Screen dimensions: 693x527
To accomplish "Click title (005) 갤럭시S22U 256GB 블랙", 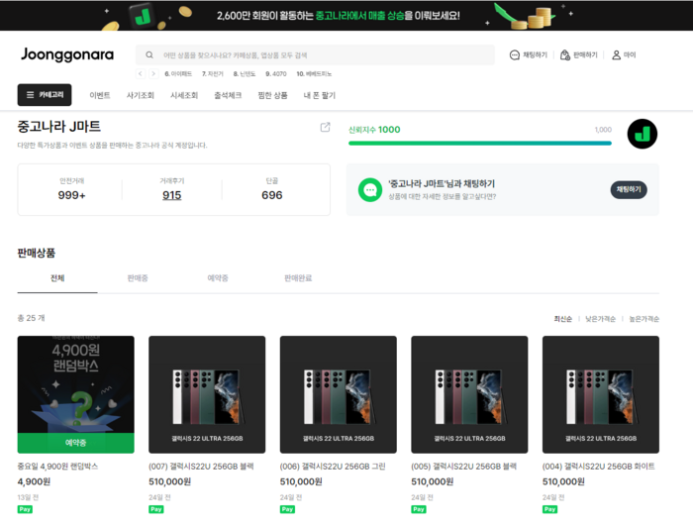I will point(463,467).
